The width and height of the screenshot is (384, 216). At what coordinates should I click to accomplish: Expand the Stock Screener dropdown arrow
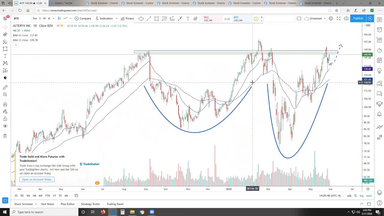point(36,204)
